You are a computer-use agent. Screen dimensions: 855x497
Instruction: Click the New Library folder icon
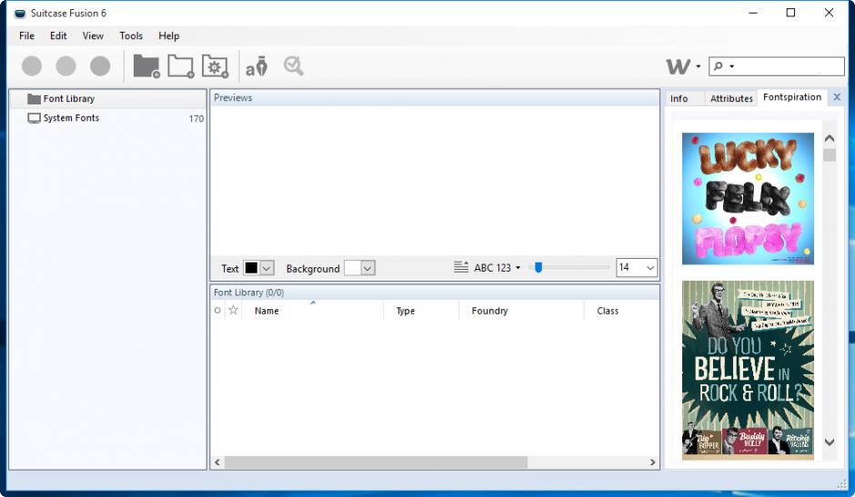146,66
